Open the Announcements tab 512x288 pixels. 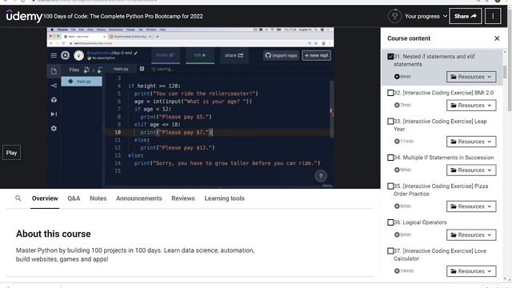coord(138,198)
